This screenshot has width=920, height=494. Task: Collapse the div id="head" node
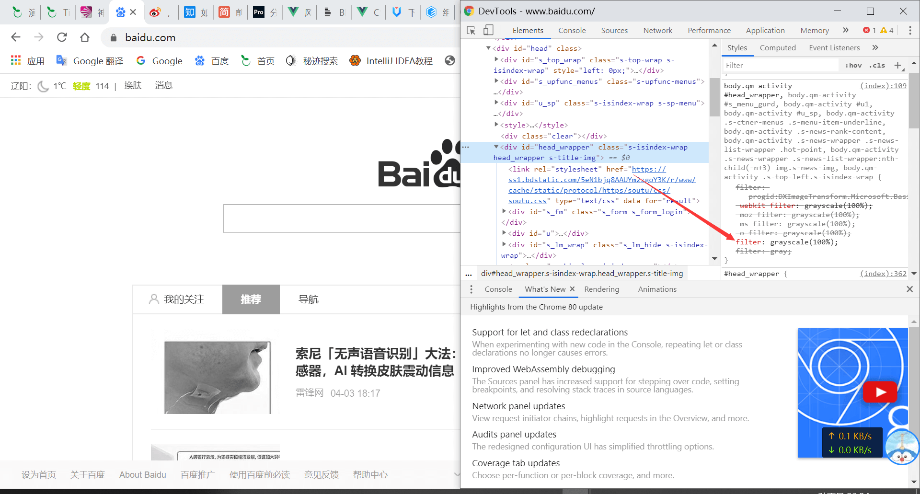point(488,48)
